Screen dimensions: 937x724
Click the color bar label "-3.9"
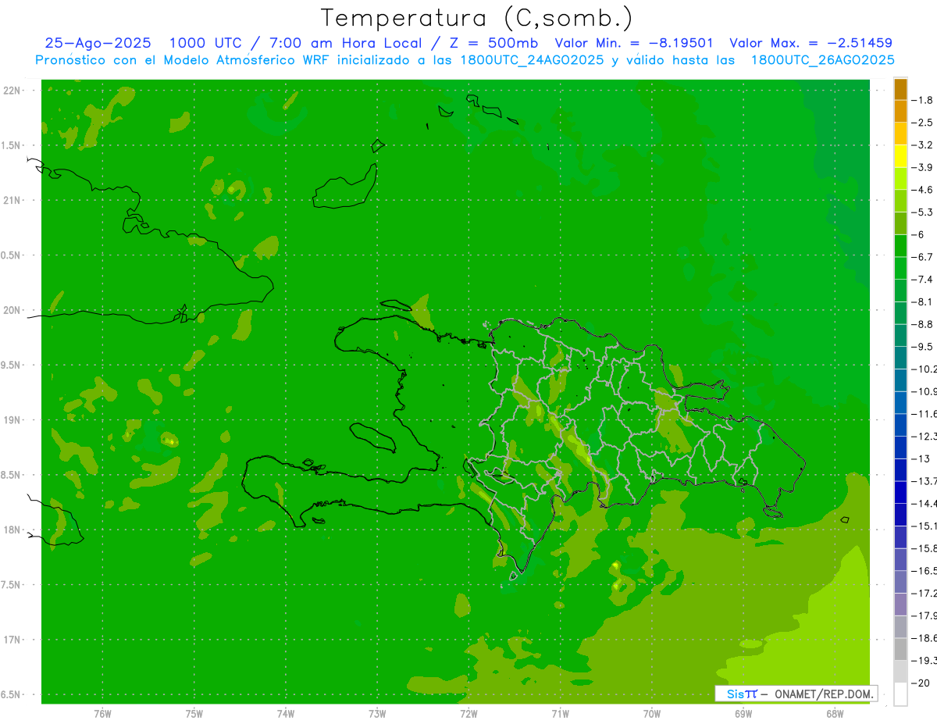tap(922, 167)
